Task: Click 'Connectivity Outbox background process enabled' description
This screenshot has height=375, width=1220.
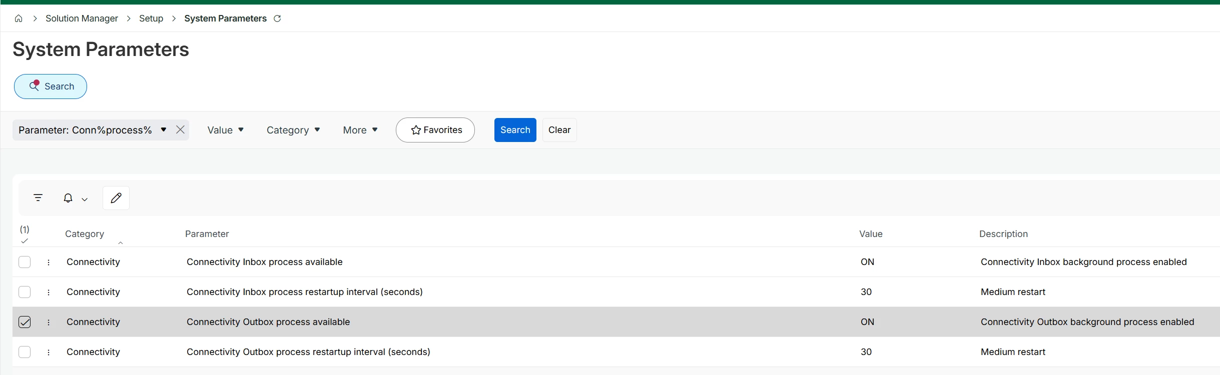Action: (x=1087, y=322)
